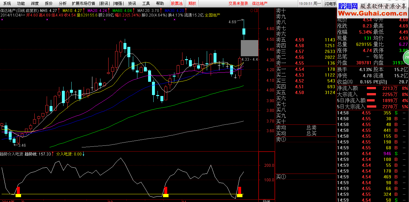This screenshot has height=202, width=409.
Task: Click the 5日大宗流入 value 2270万
Action: point(391,106)
